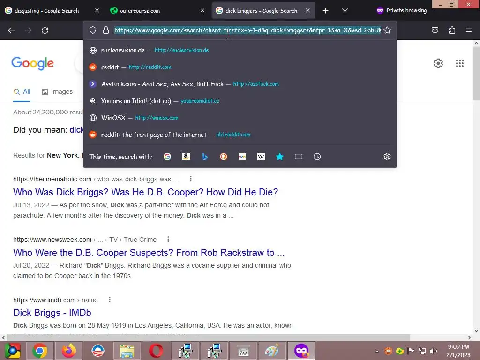List all tabs dropdown arrow

(x=345, y=10)
